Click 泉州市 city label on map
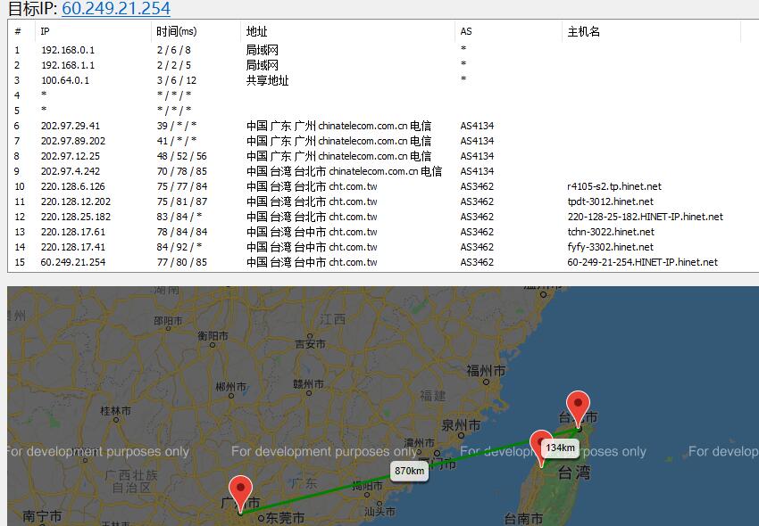This screenshot has width=759, height=526. click(461, 425)
